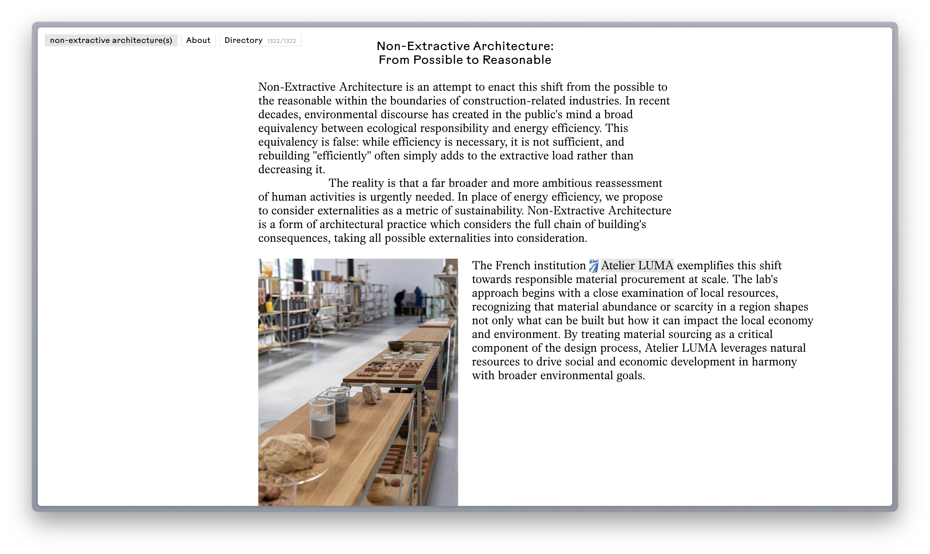The height and width of the screenshot is (554, 930).
Task: Click the beige rock sample in the photo
Action: pos(287,452)
